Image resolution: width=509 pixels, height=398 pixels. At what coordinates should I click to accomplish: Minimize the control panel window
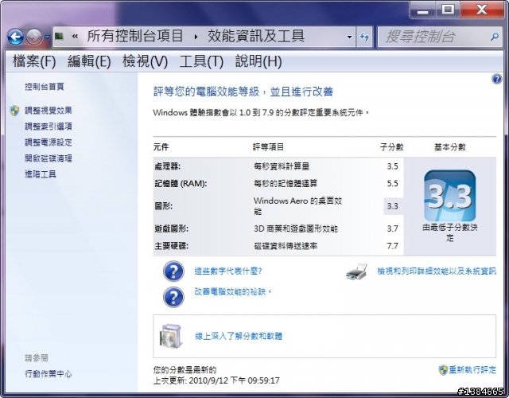422,10
